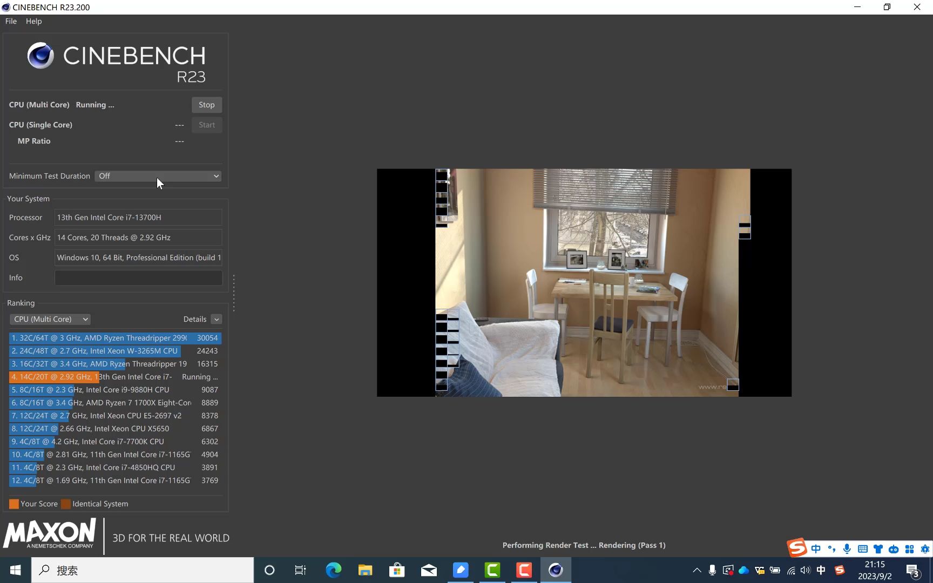Toggle the Chinese IME tray indicator
Viewport: 933px width, 583px height.
pos(821,570)
